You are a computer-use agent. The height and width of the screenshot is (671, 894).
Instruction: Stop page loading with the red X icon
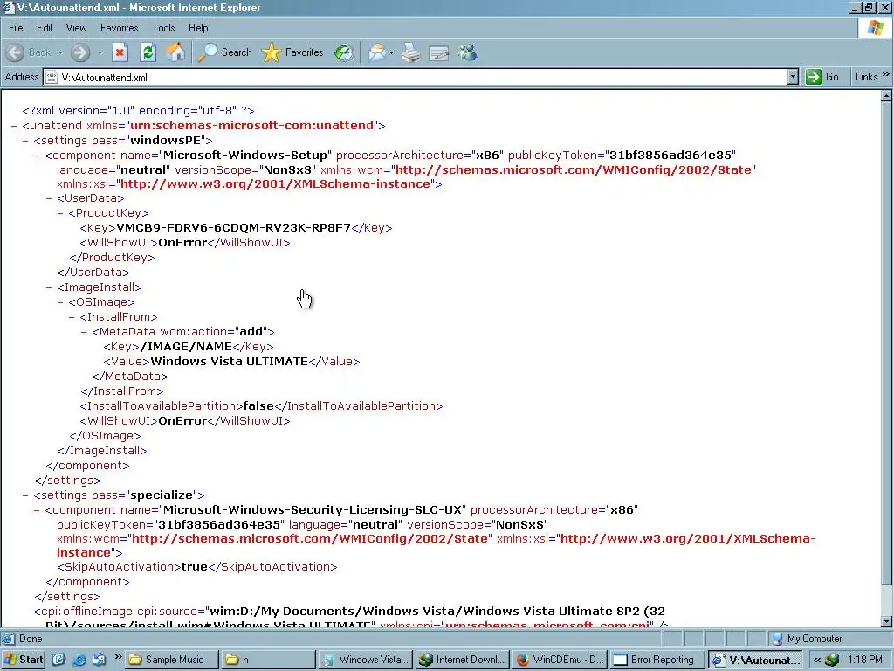click(x=120, y=52)
